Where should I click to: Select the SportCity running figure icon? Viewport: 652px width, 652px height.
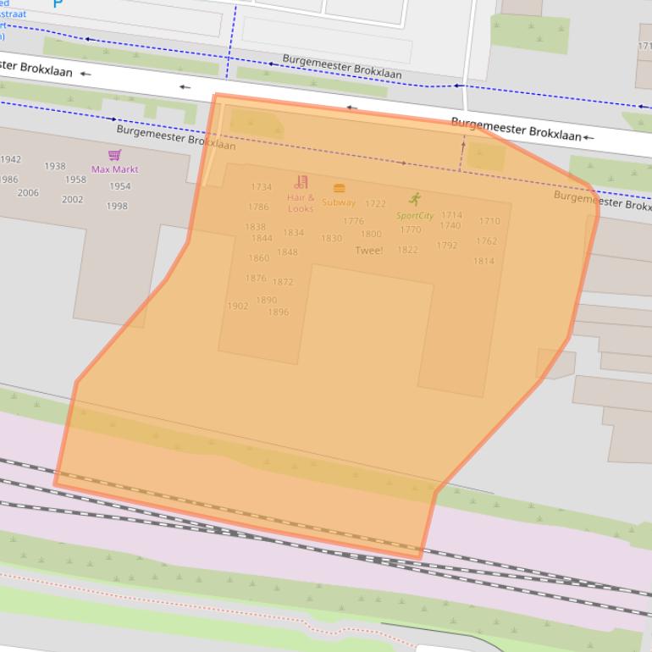[x=415, y=199]
